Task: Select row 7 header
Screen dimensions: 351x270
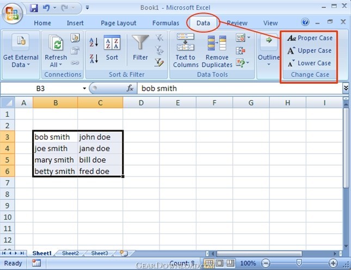Action: point(8,183)
